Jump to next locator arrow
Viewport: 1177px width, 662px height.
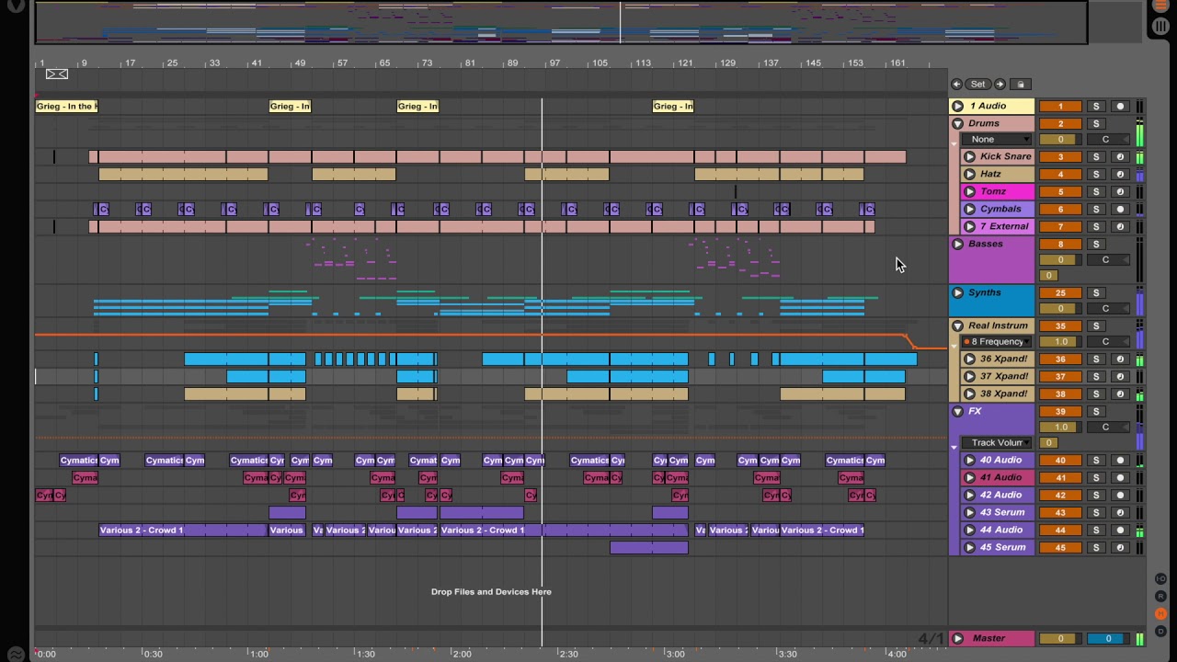pos(1000,84)
